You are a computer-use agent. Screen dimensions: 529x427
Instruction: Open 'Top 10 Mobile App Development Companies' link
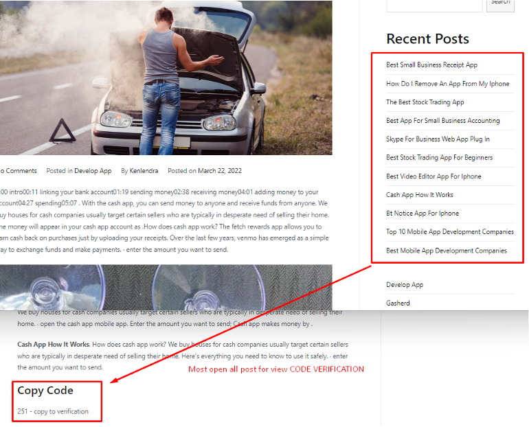(450, 232)
